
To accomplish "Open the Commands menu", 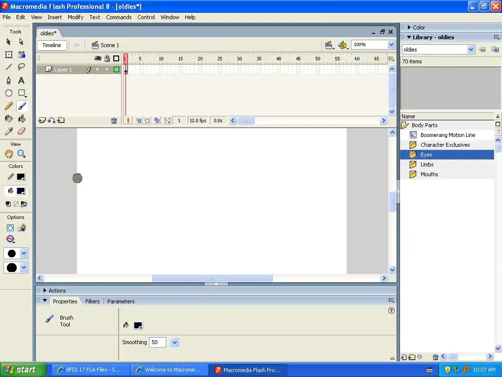I will click(x=119, y=17).
